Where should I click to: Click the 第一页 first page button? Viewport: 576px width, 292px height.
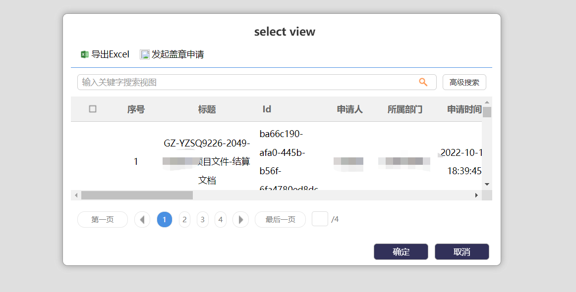tap(103, 219)
